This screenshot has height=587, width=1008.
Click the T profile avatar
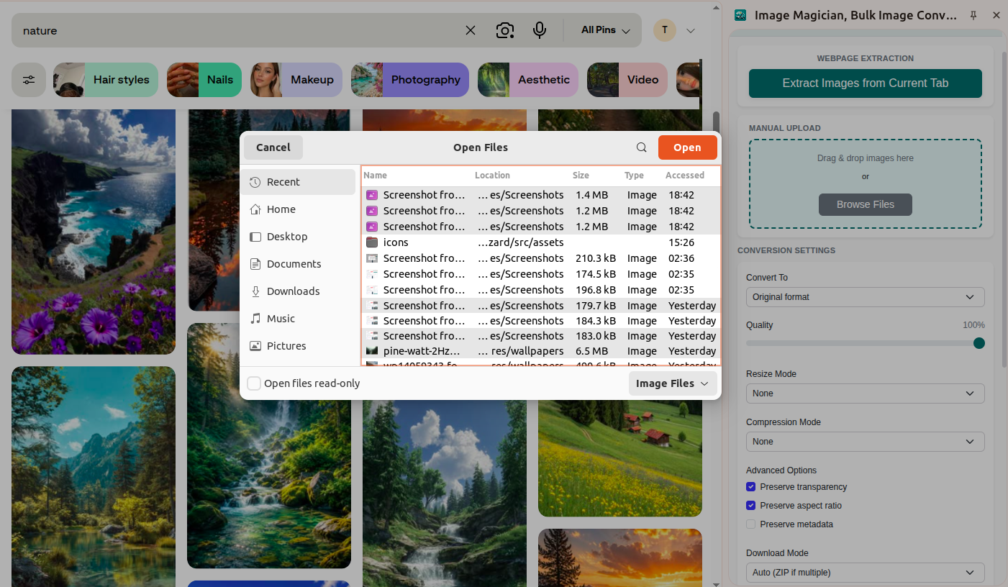665,30
